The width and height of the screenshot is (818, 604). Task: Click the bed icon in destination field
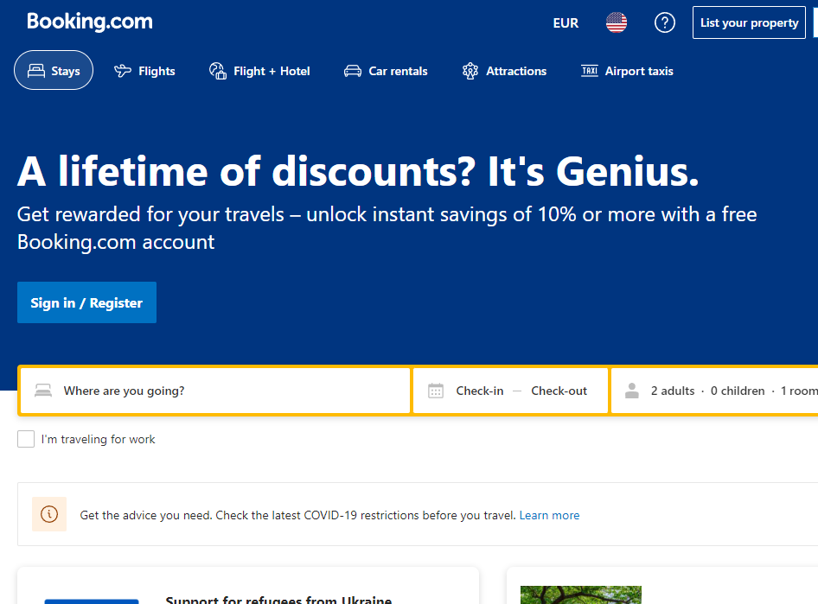click(43, 391)
